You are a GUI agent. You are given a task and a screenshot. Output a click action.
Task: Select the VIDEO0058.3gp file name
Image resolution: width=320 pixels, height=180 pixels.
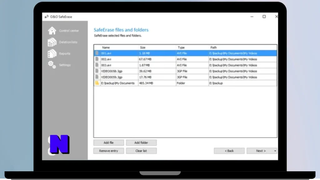pos(112,71)
